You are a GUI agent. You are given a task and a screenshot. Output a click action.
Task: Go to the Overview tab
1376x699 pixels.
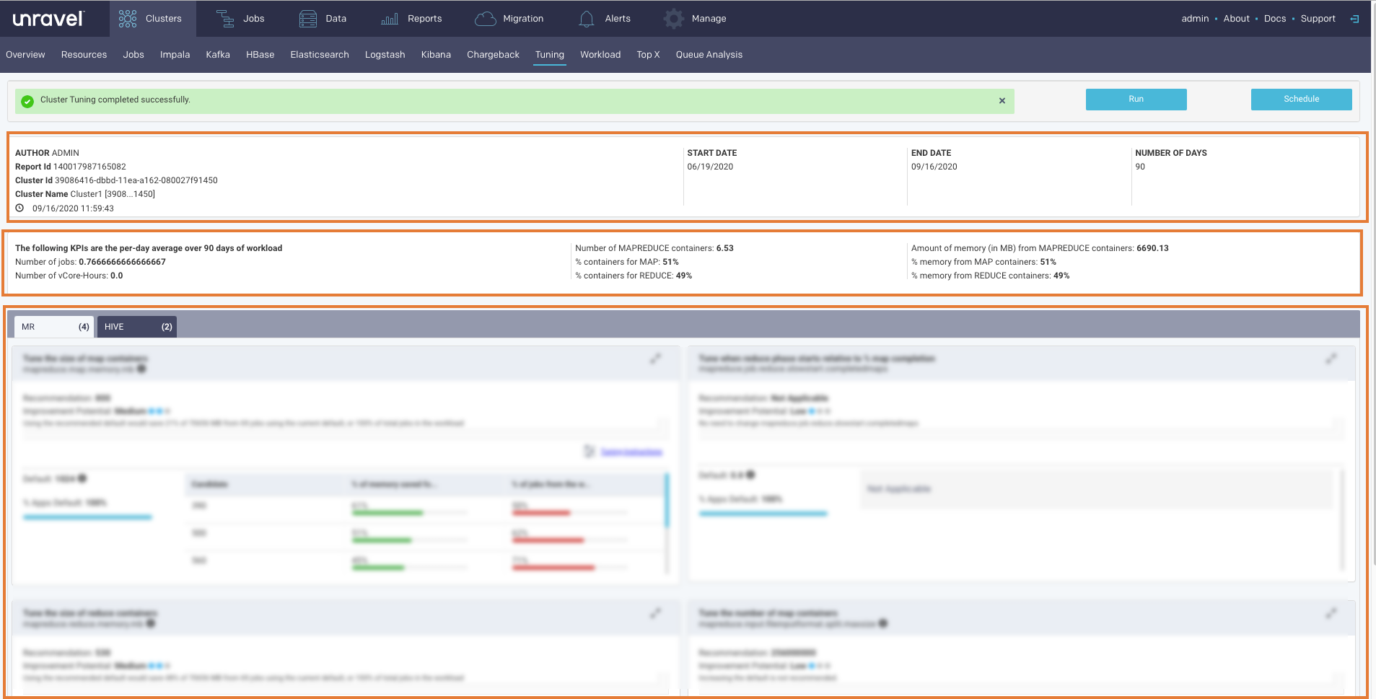pyautogui.click(x=25, y=55)
